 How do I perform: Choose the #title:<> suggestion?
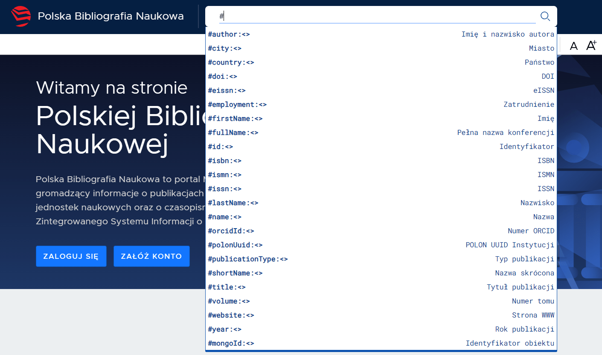tap(381, 287)
